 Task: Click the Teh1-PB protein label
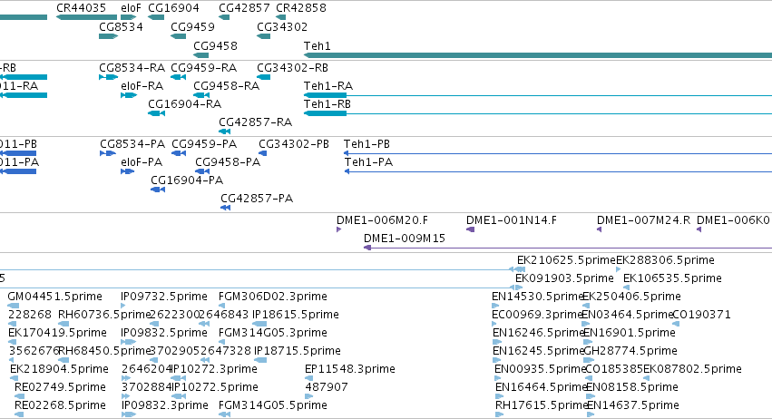pyautogui.click(x=366, y=144)
